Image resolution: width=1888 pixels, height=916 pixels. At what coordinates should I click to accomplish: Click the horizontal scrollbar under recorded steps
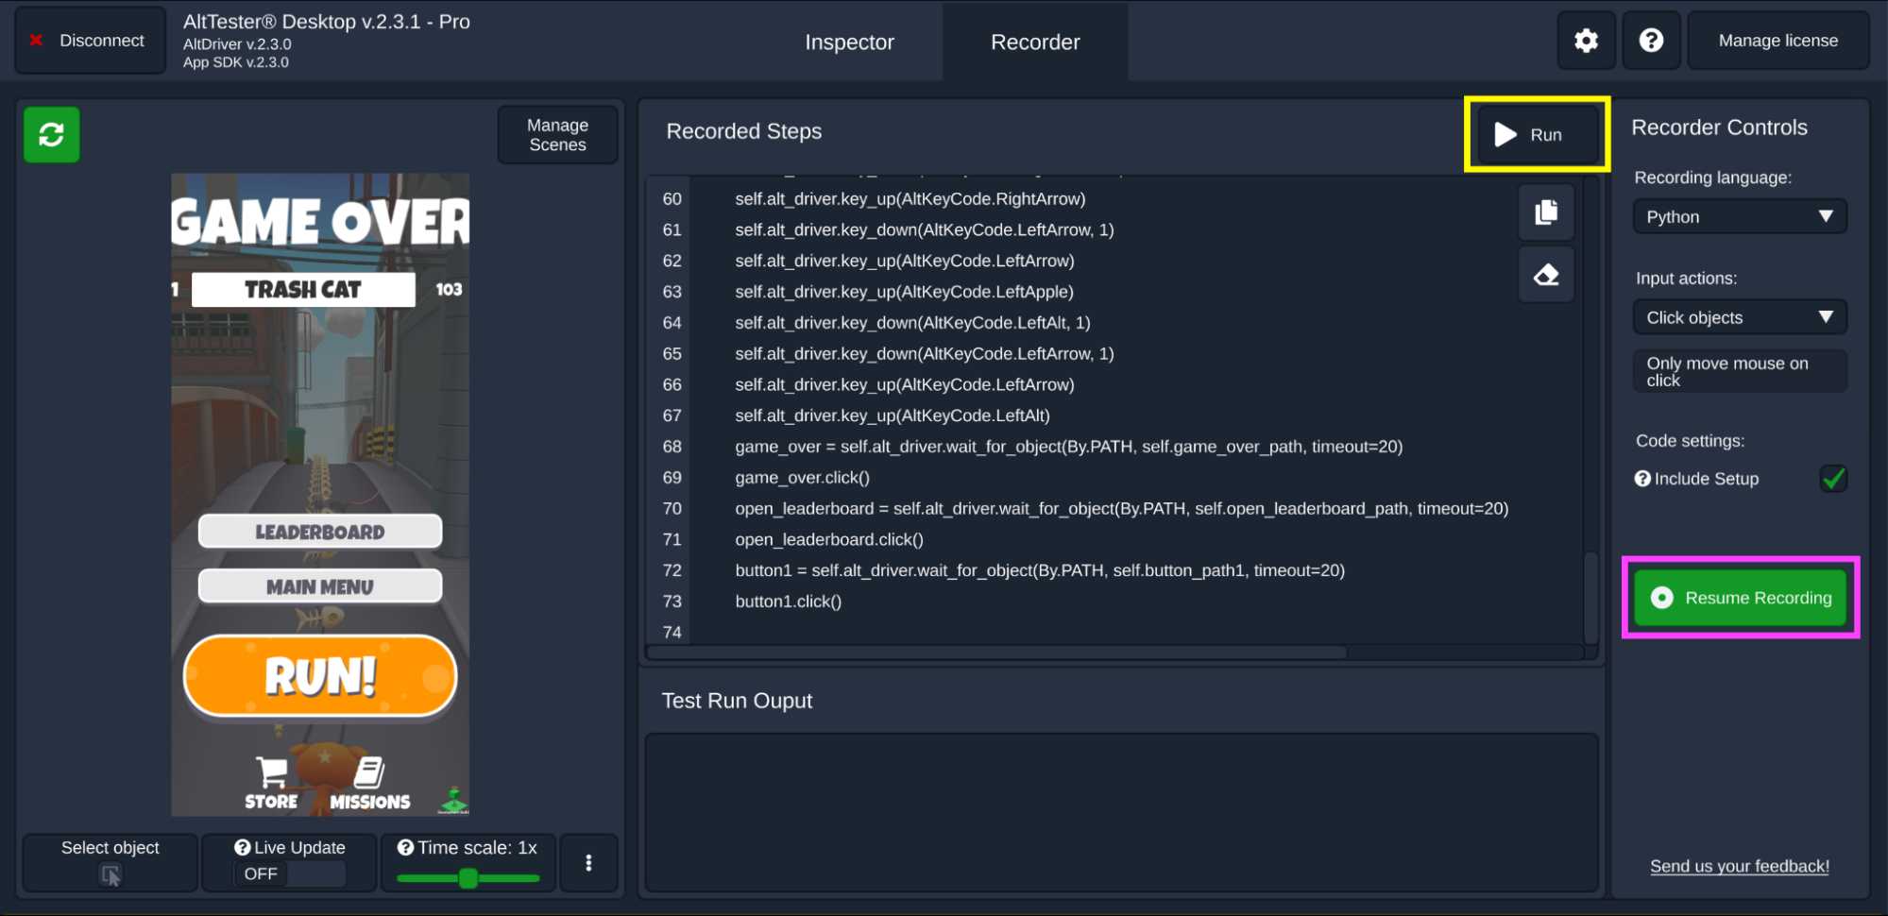click(996, 652)
